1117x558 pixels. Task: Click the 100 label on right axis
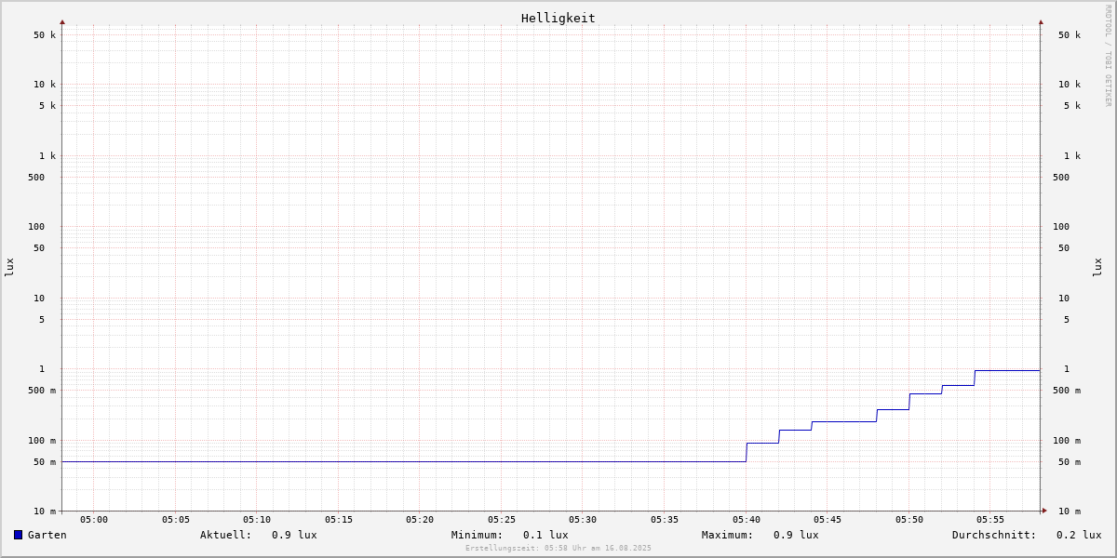1061,227
